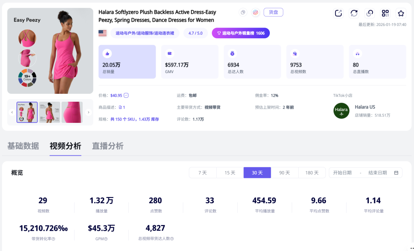The image size is (414, 251).
Task: Select the 7天 time range option
Action: tap(202, 173)
